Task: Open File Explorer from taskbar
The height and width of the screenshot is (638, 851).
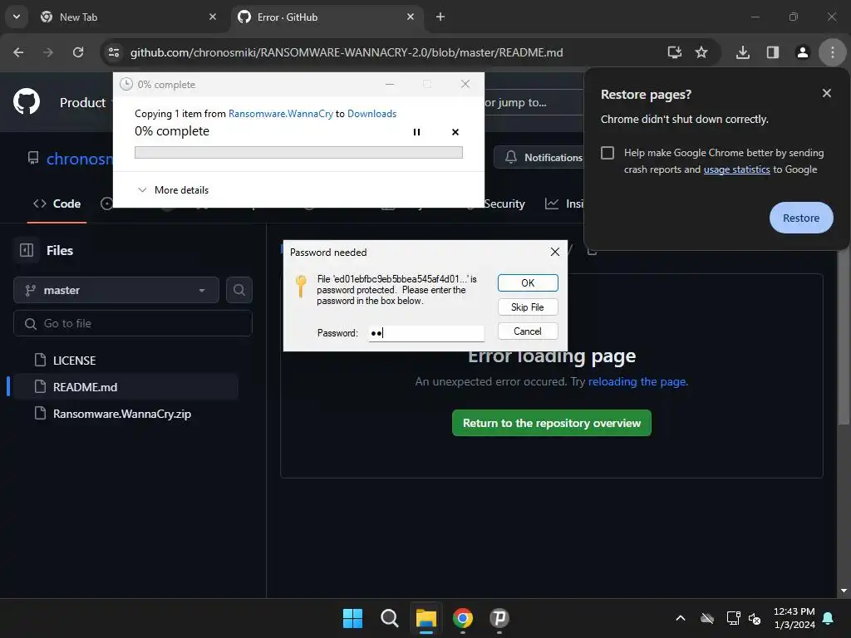Action: (x=426, y=618)
